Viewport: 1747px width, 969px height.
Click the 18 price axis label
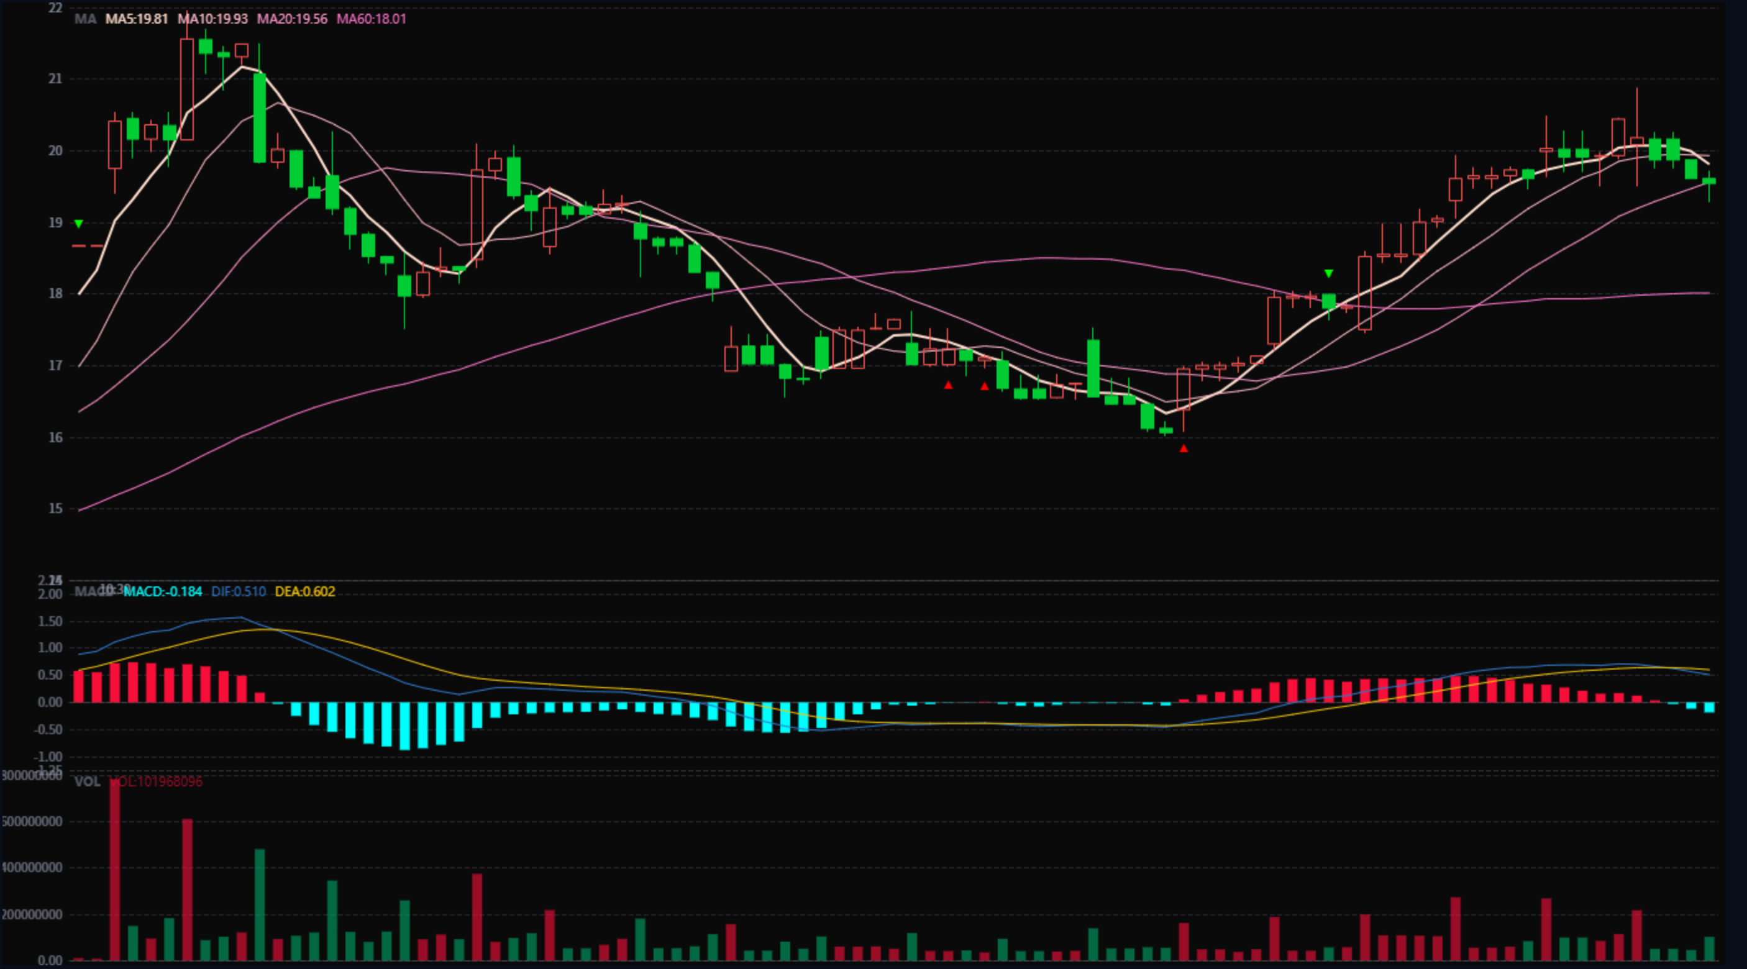(x=56, y=294)
